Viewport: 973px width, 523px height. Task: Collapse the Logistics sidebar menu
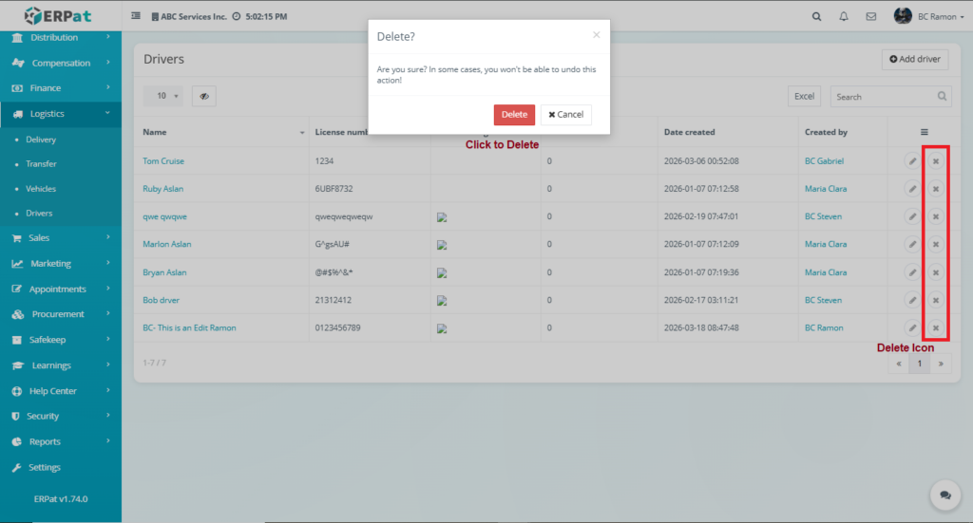click(61, 113)
